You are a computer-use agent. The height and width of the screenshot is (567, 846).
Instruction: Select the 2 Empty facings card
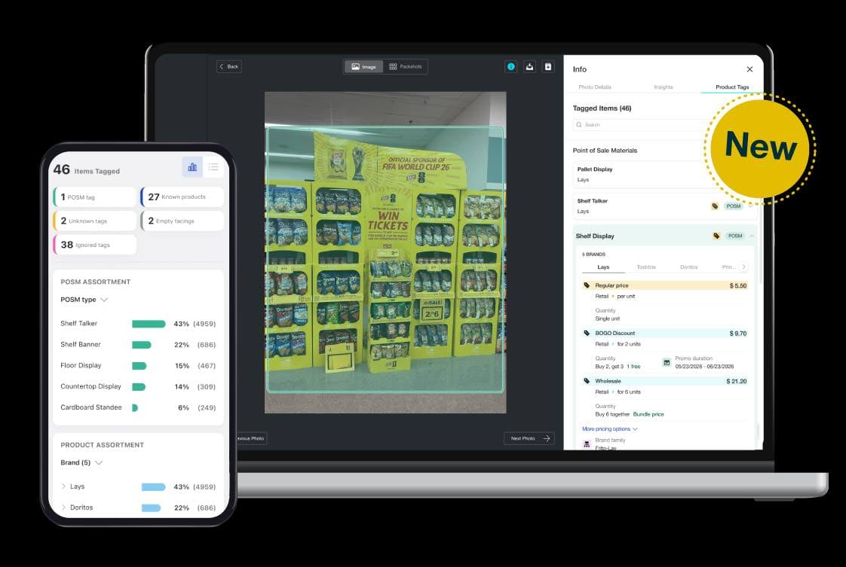pyautogui.click(x=182, y=221)
